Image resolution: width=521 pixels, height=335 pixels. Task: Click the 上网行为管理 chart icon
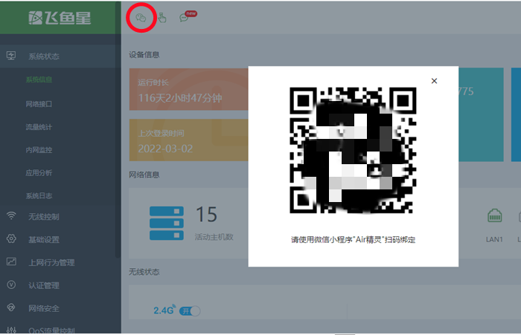tap(11, 261)
